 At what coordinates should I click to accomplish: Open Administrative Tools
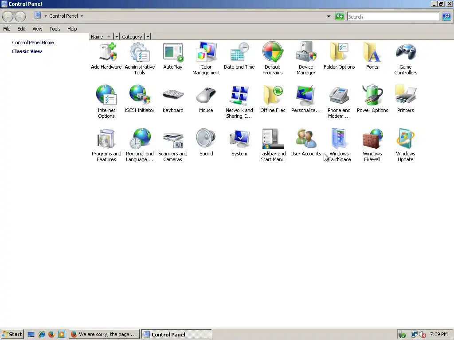pos(140,59)
